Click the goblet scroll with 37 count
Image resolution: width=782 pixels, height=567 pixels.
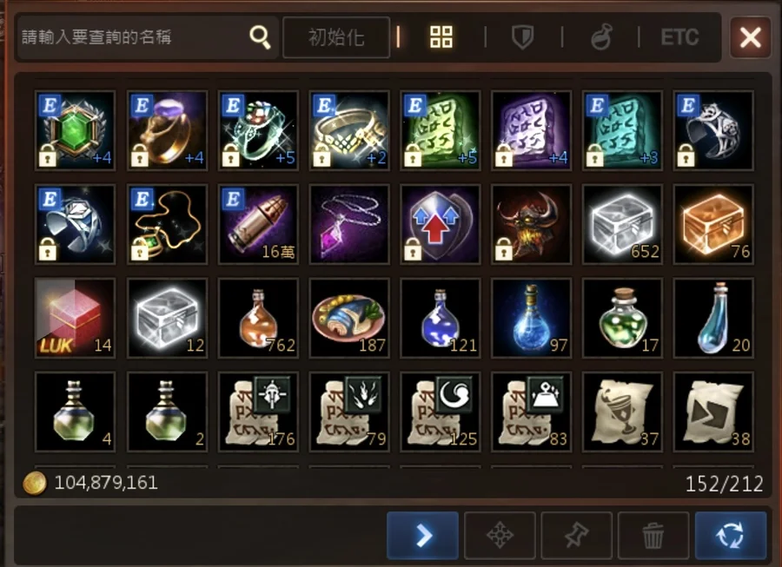(622, 412)
